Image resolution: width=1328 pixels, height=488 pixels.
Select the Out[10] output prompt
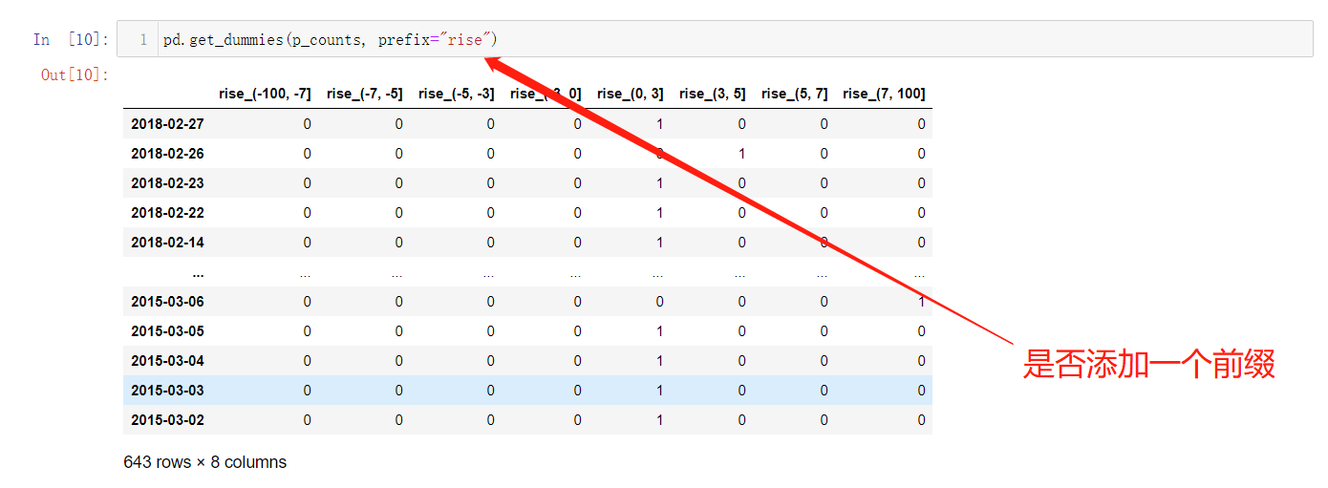(x=75, y=74)
